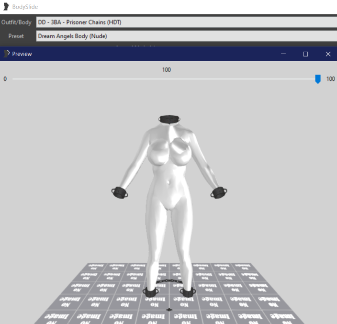This screenshot has height=324, width=337.
Task: Close the Preview window
Action: pos(328,54)
